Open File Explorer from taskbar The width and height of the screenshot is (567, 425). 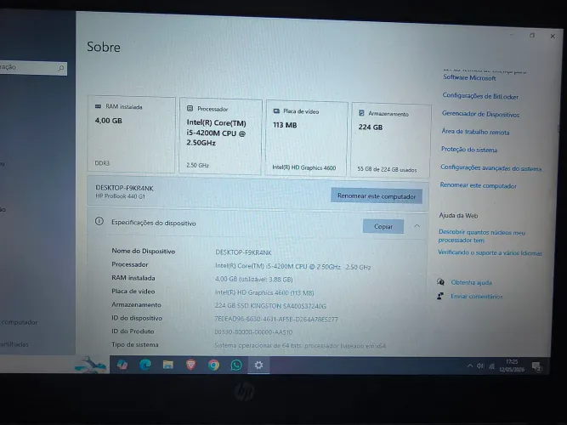[167, 365]
